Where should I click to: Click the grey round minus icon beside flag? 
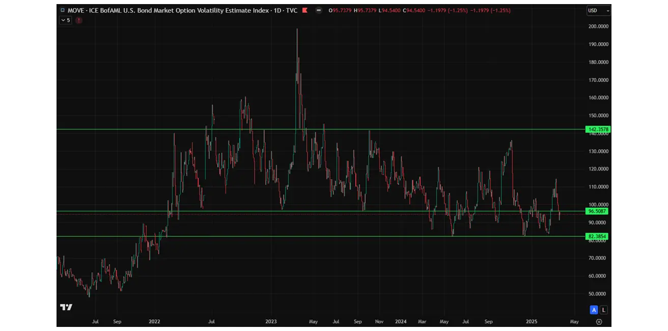point(318,10)
